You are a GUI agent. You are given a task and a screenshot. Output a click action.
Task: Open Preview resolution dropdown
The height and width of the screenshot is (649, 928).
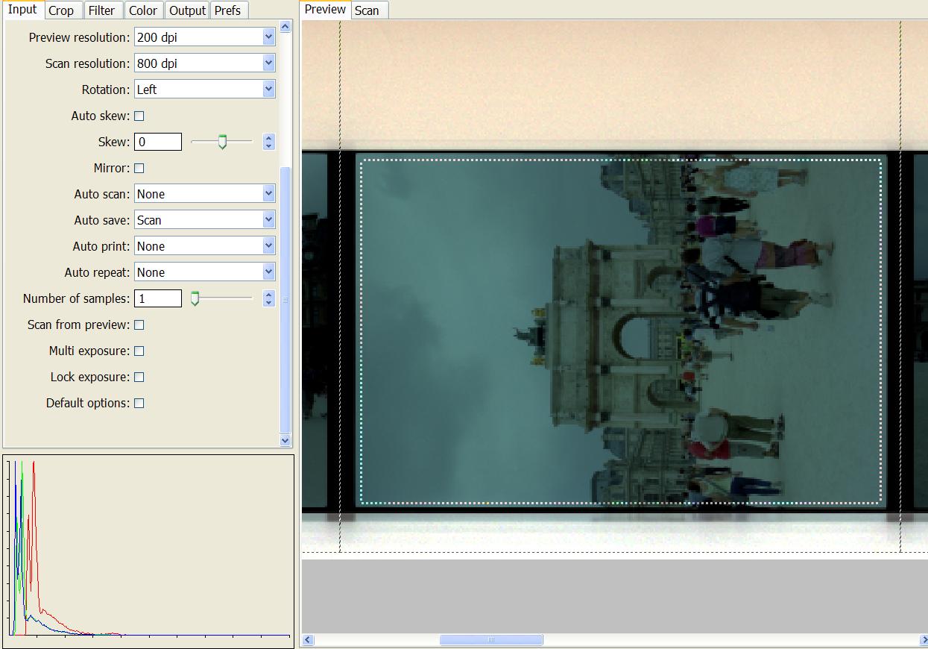[x=205, y=37]
